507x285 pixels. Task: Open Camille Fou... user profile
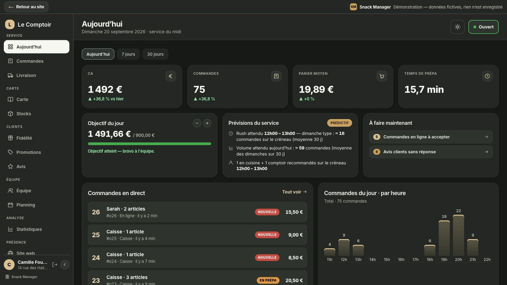pos(27,265)
